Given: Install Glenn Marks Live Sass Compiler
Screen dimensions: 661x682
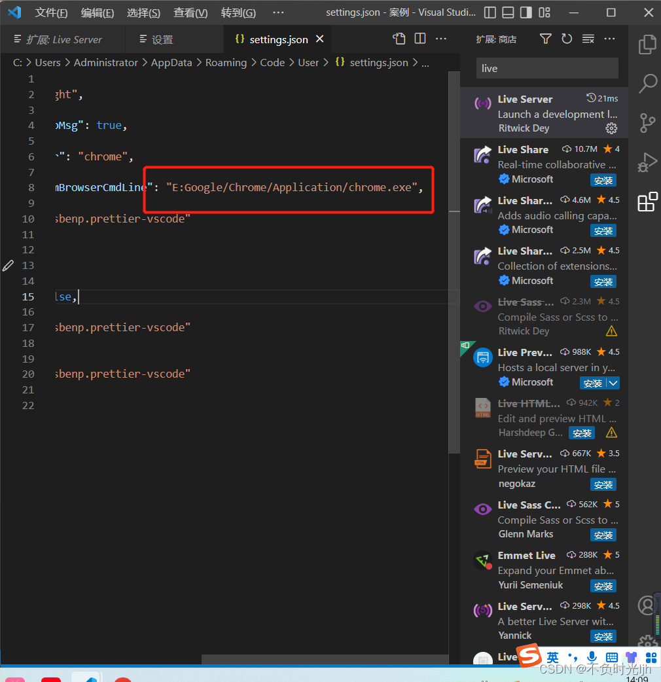Looking at the screenshot, I should (x=603, y=535).
